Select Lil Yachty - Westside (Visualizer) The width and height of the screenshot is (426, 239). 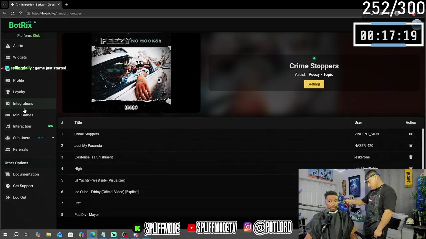point(100,180)
